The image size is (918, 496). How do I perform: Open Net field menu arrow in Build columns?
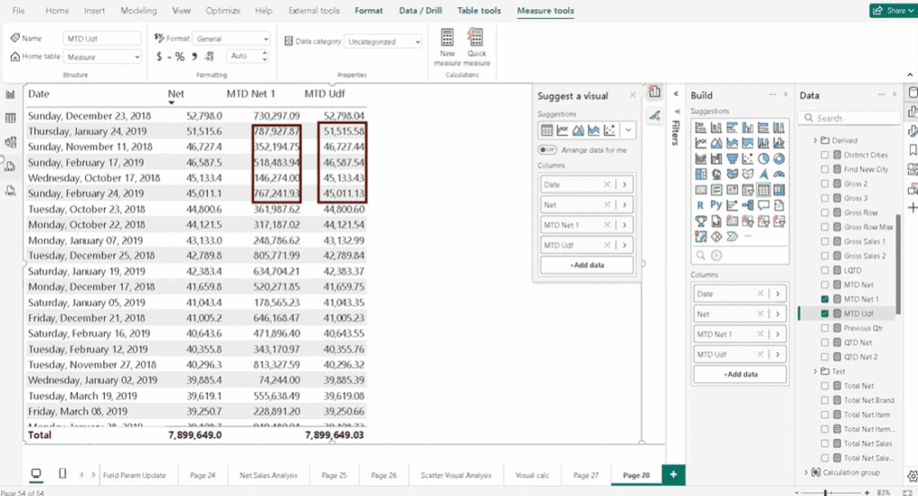pos(777,314)
